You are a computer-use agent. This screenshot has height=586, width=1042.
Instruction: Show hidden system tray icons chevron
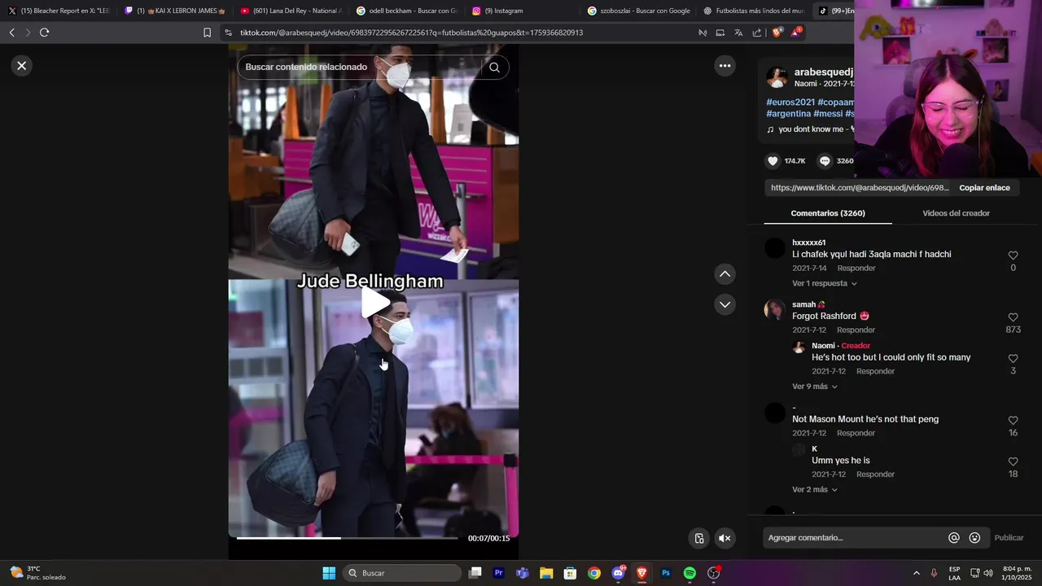point(916,573)
